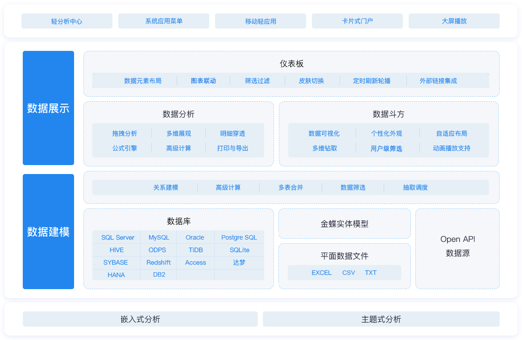Launch 大屏播放 mode

coord(454,21)
